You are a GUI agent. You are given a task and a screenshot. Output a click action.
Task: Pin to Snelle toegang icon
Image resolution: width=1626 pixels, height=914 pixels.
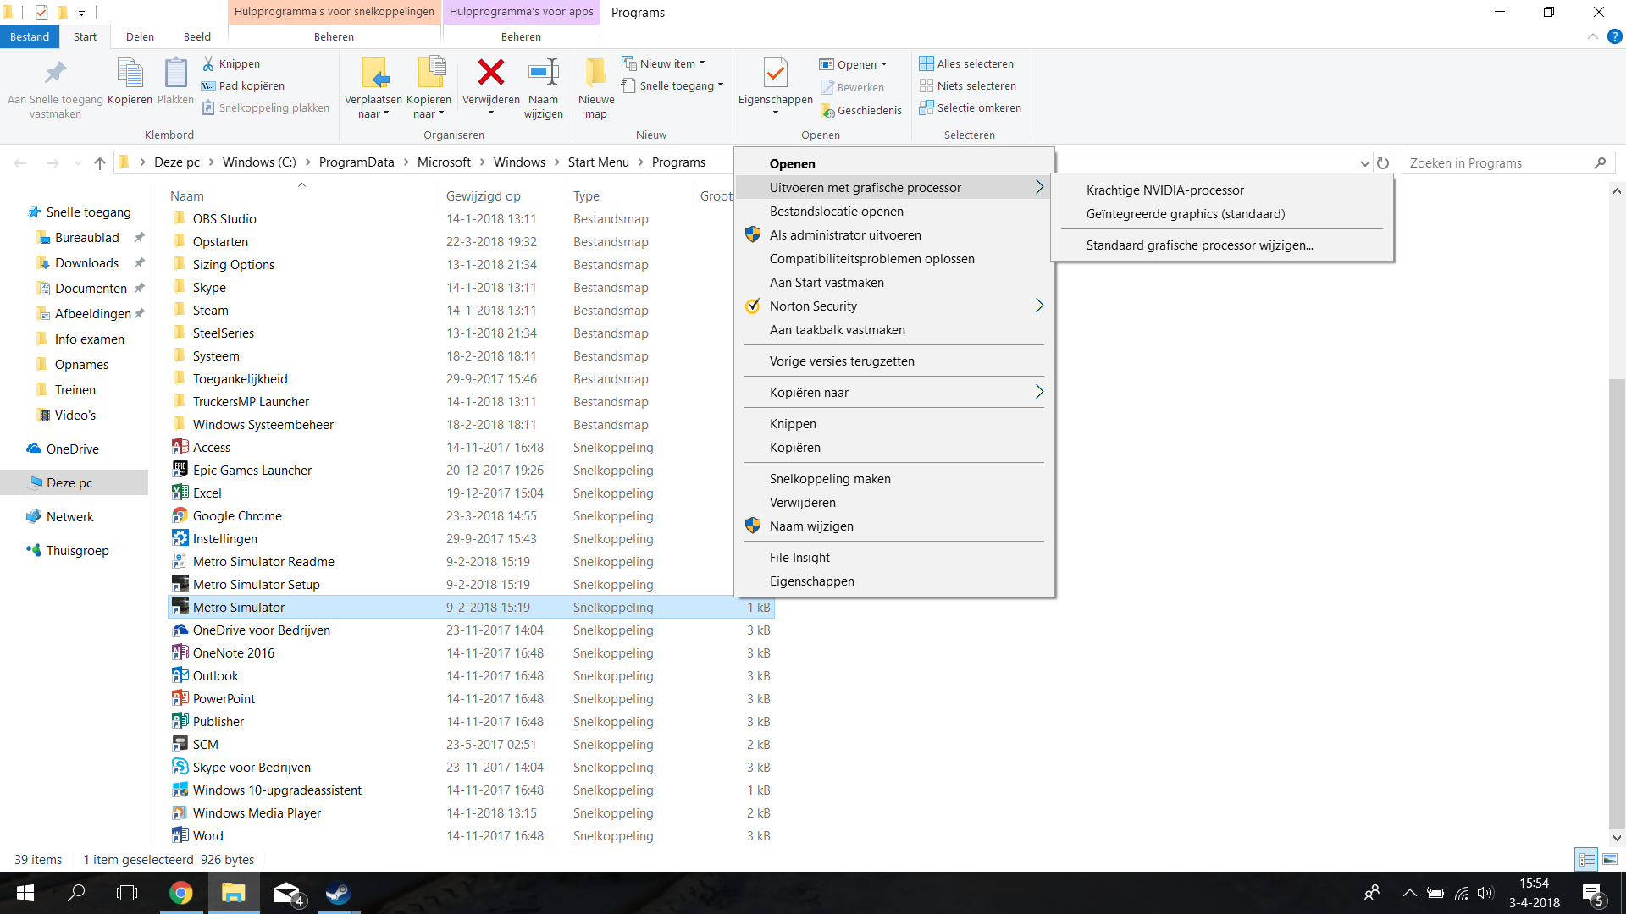55,73
